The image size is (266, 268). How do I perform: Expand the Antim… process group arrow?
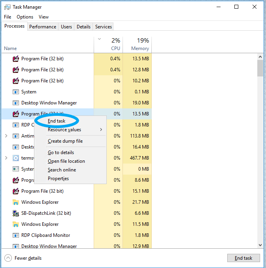click(6, 136)
